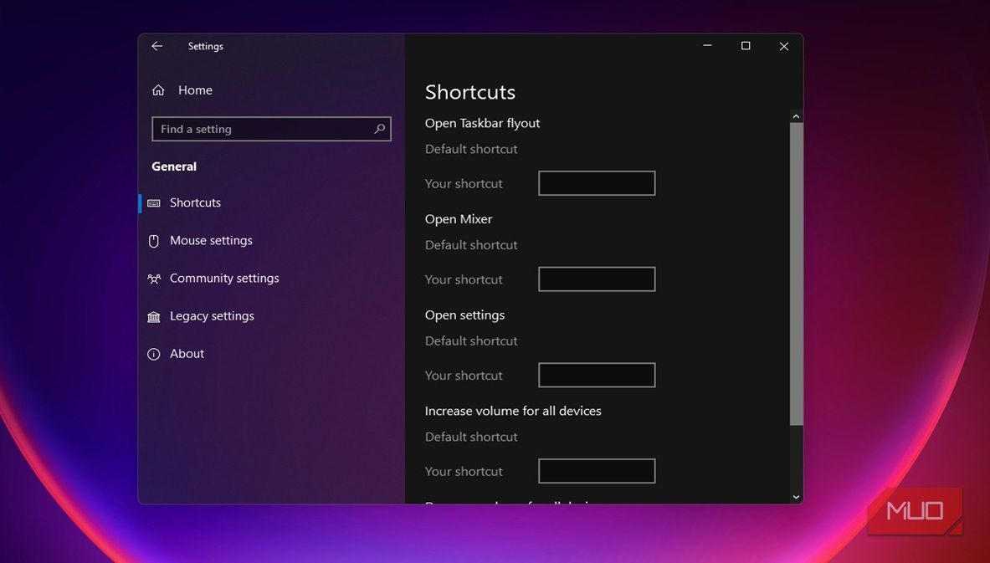Minimize the Settings window
Image resolution: width=990 pixels, height=563 pixels.
tap(707, 46)
